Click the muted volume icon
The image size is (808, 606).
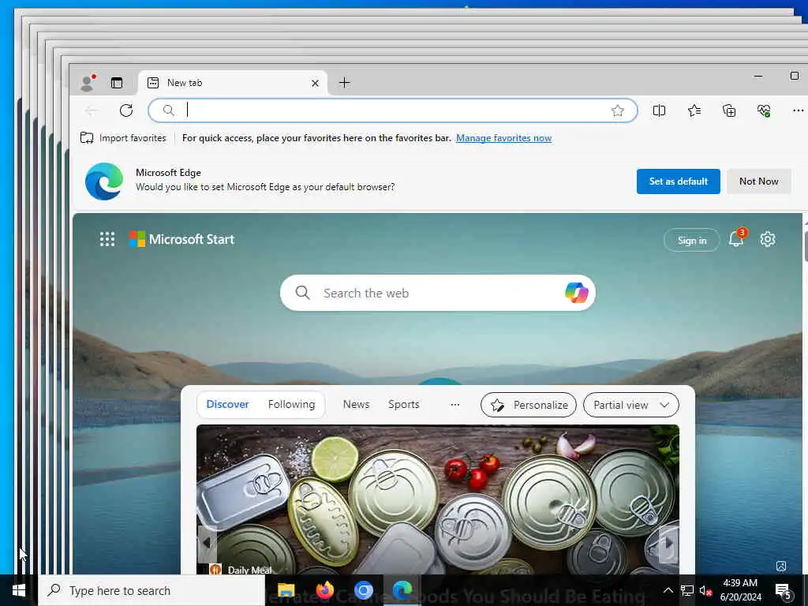[x=705, y=590]
